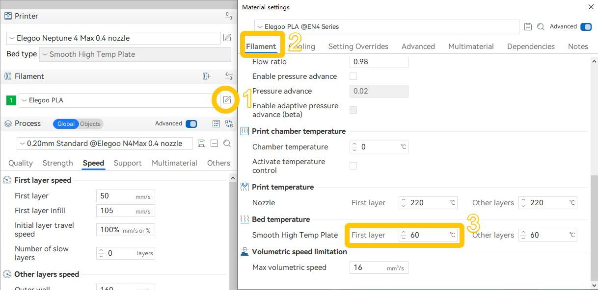Click the Filament section spool icon

(x=8, y=76)
